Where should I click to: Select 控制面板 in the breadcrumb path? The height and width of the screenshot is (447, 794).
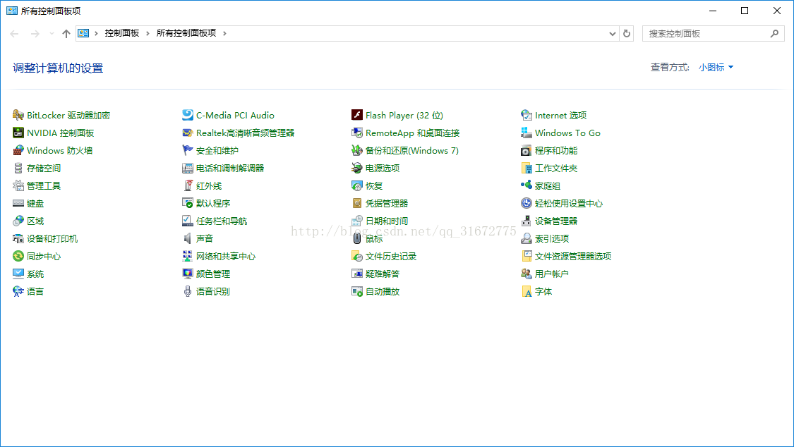(122, 33)
